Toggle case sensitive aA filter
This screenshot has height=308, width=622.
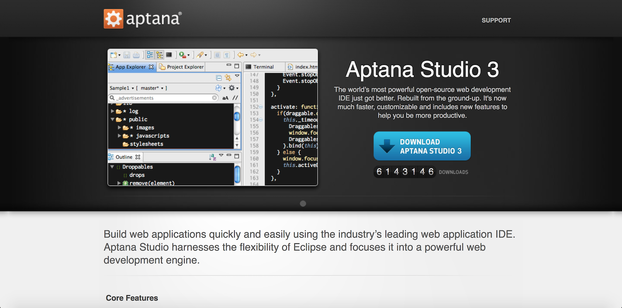point(225,98)
